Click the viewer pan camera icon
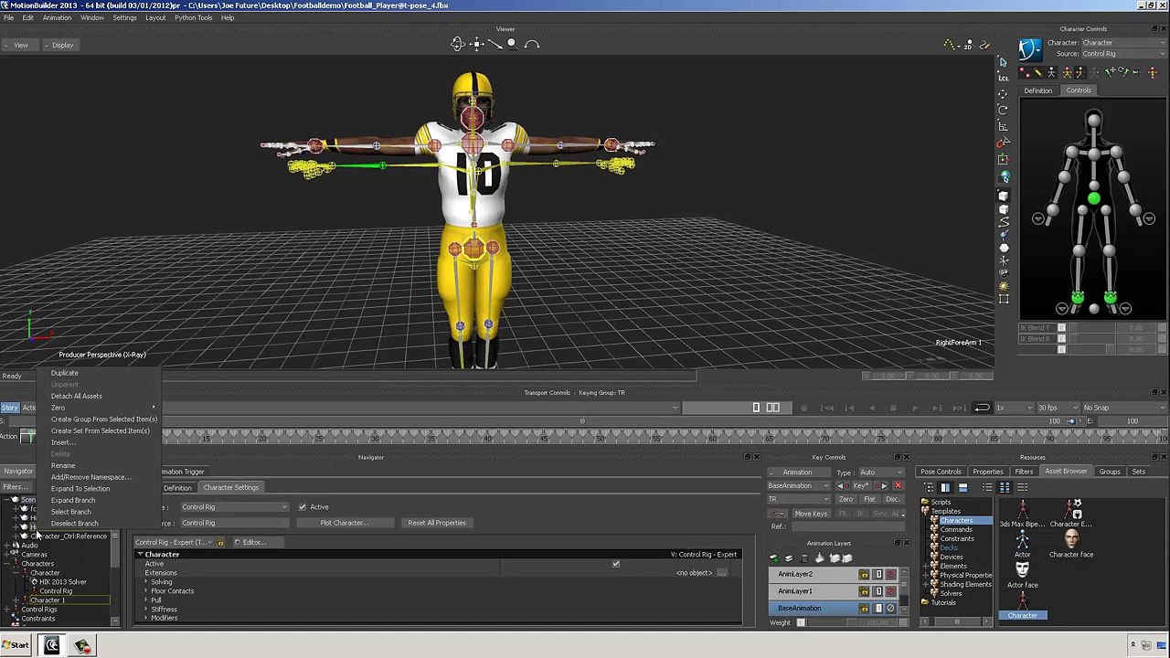 477,44
